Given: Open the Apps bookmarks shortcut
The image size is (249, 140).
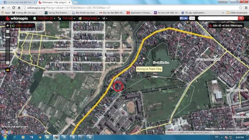Looking at the screenshot, I should pos(6,13).
